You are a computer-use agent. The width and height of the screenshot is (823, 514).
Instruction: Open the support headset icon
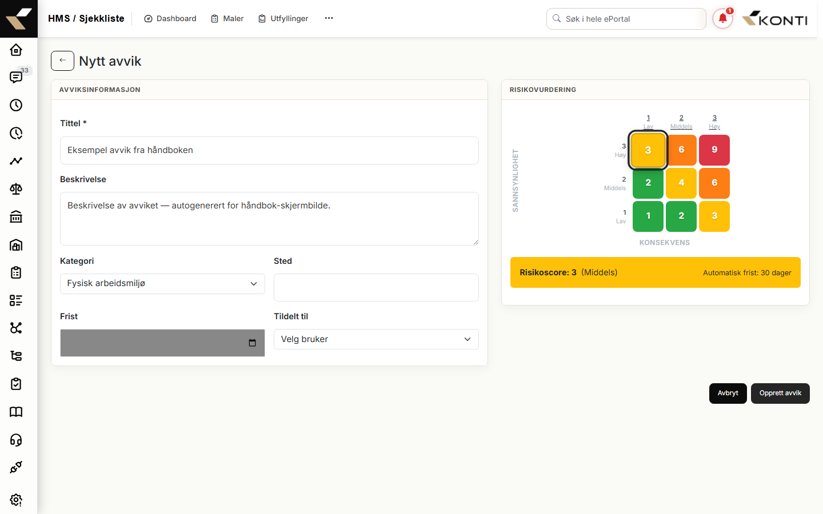(x=16, y=440)
